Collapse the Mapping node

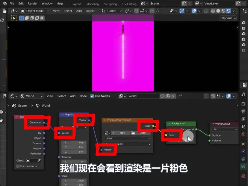(x=62, y=114)
